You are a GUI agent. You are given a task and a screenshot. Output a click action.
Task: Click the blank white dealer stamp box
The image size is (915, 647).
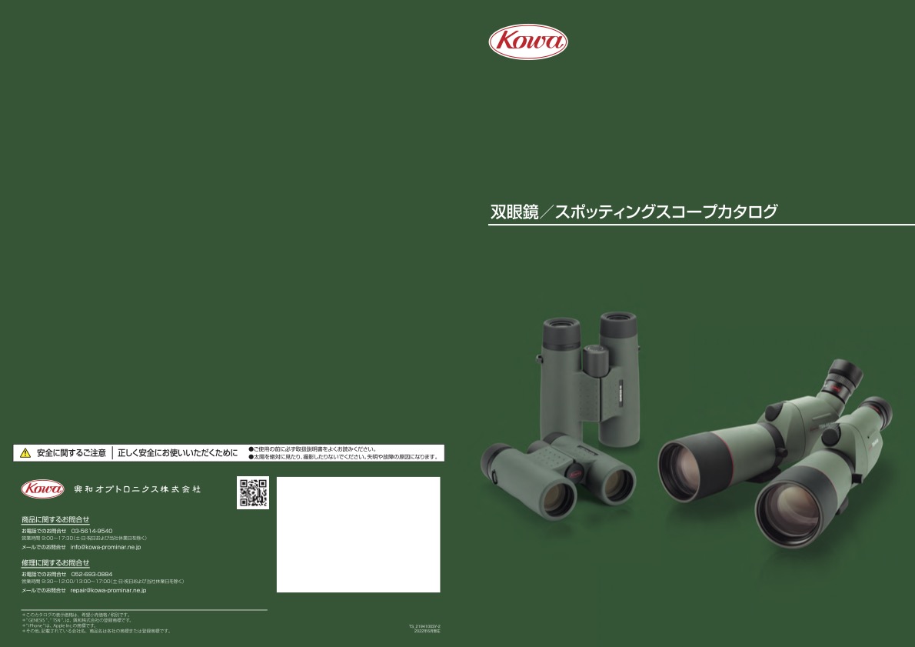358,535
